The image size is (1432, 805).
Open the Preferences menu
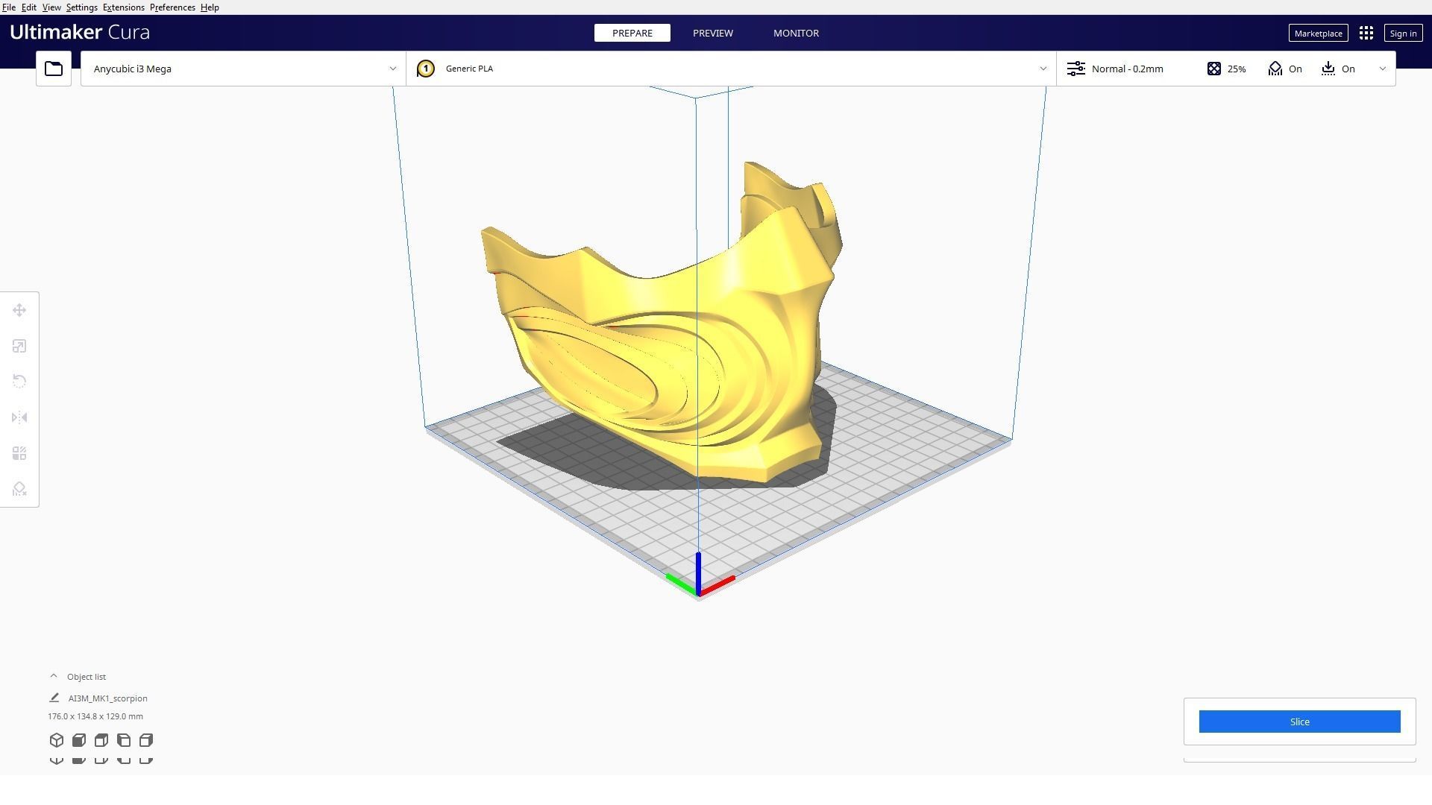tap(172, 7)
